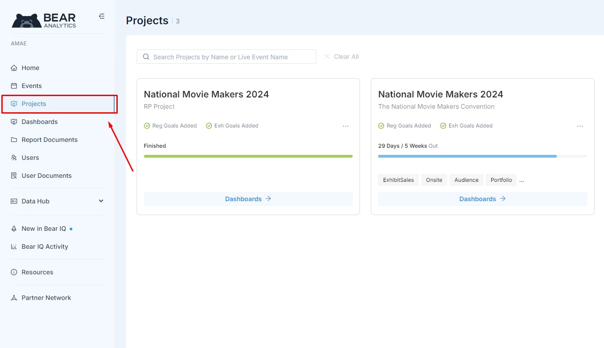Open Bear IQ Activity page
The image size is (604, 348).
(x=44, y=247)
